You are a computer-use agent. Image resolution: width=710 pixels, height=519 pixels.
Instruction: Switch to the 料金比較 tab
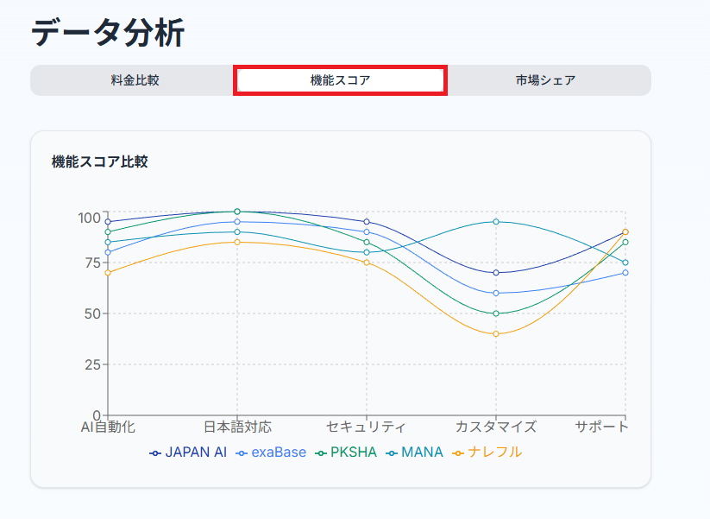coord(135,80)
